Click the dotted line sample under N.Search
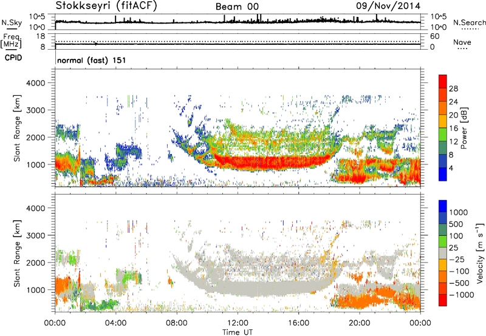The image size is (486, 336). coord(469,29)
